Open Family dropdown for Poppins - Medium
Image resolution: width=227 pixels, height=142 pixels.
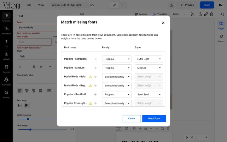point(117,68)
